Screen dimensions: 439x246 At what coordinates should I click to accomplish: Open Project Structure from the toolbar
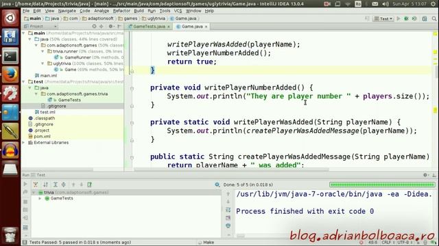425,18
